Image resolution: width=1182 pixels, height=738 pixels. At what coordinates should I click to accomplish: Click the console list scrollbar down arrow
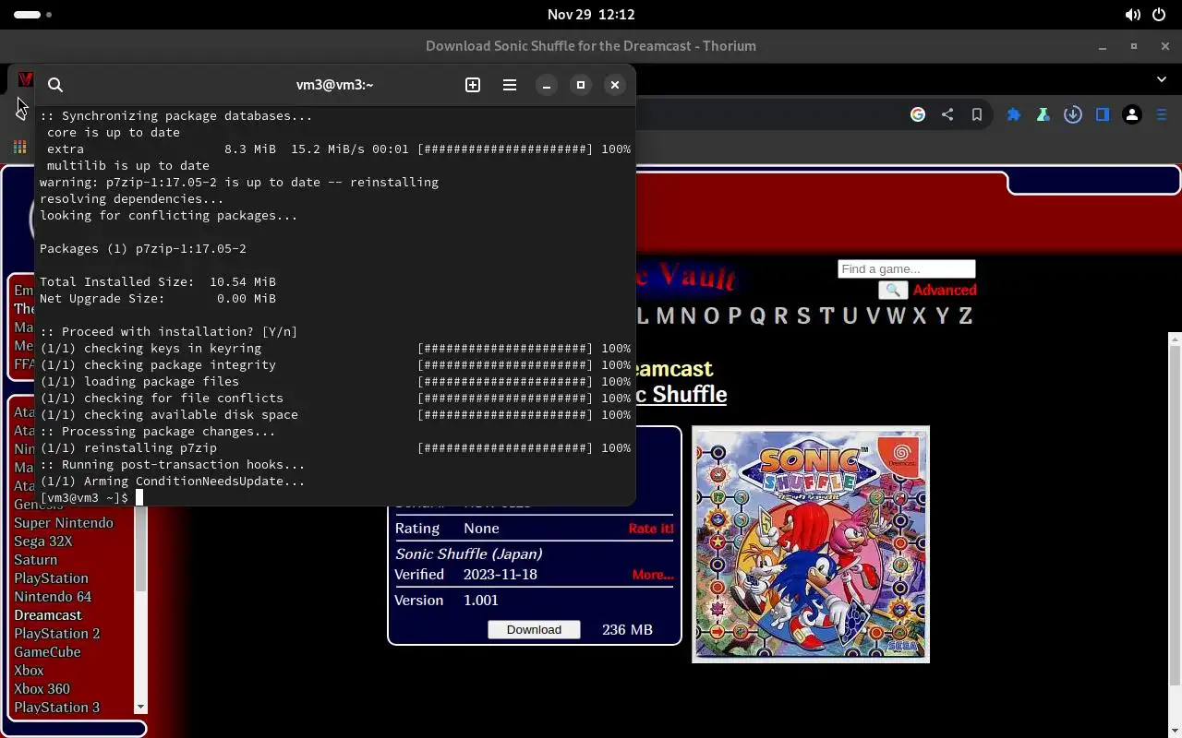[x=140, y=708]
